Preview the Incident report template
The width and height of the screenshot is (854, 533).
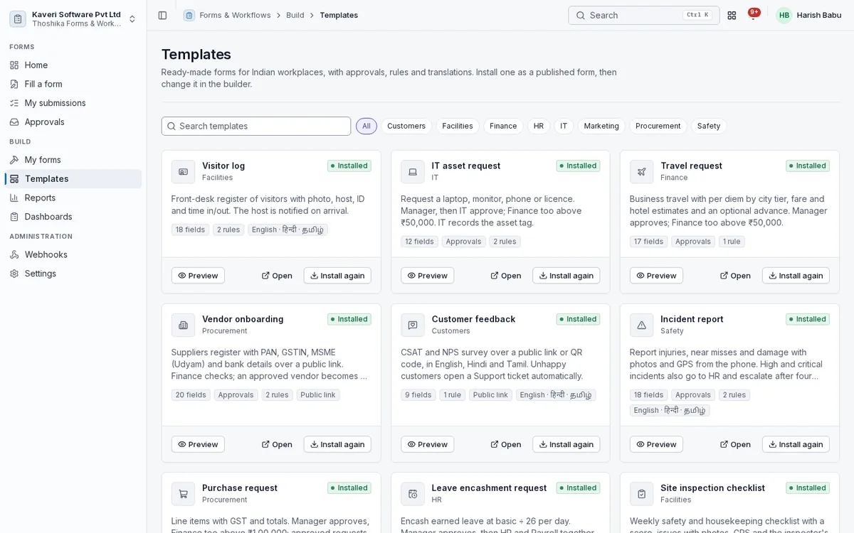(656, 444)
